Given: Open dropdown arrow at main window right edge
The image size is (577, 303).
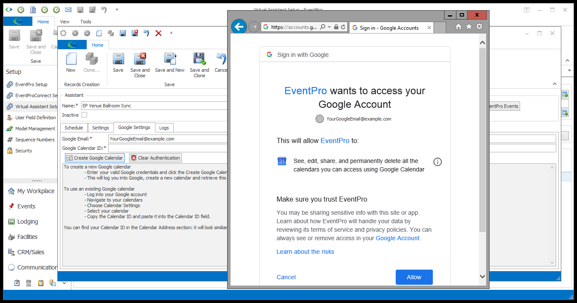Looking at the screenshot, I should (x=569, y=70).
